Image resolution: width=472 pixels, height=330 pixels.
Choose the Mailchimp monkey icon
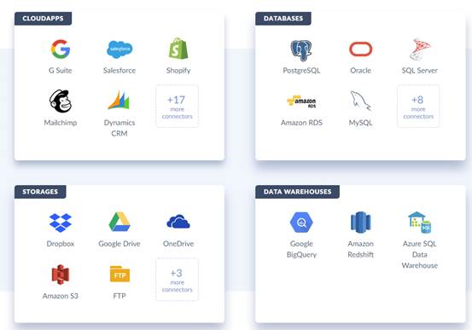click(x=61, y=101)
